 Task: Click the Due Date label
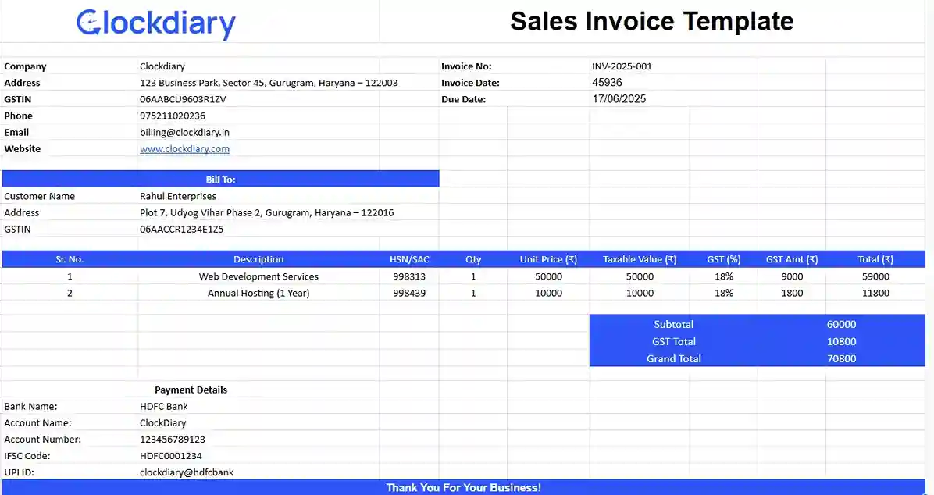[463, 99]
